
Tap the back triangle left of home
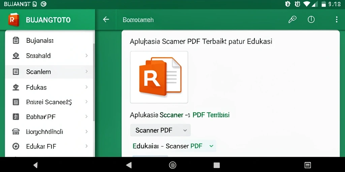pyautogui.click(x=129, y=165)
